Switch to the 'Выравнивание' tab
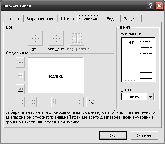 (40, 19)
